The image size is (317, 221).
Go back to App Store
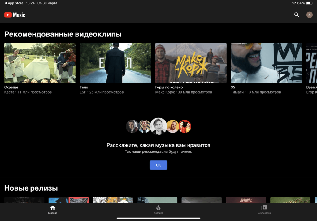pos(14,3)
